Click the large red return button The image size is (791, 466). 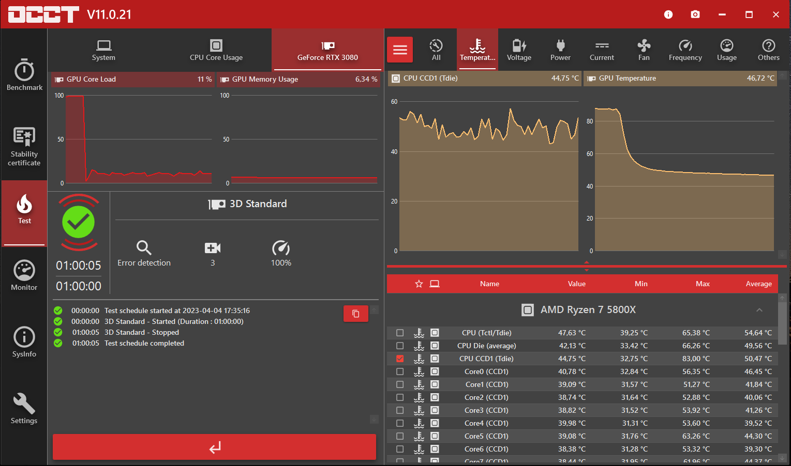(214, 447)
